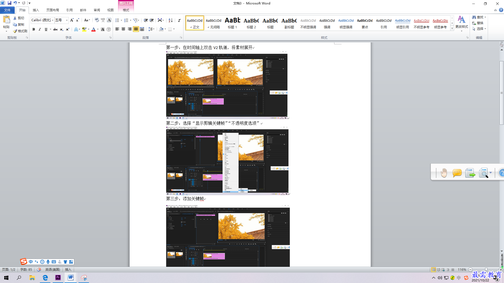The height and width of the screenshot is (283, 504).
Task: Click the Decrease Indent icon
Action: click(146, 20)
